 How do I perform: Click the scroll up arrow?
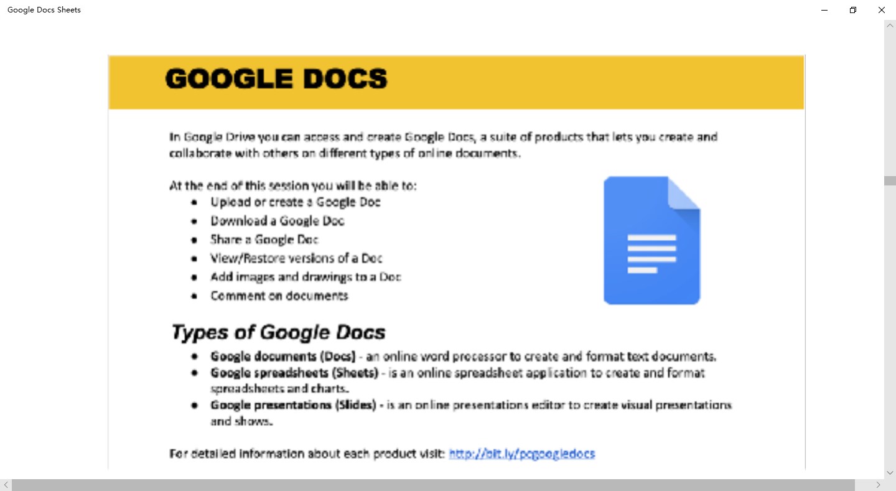[890, 26]
